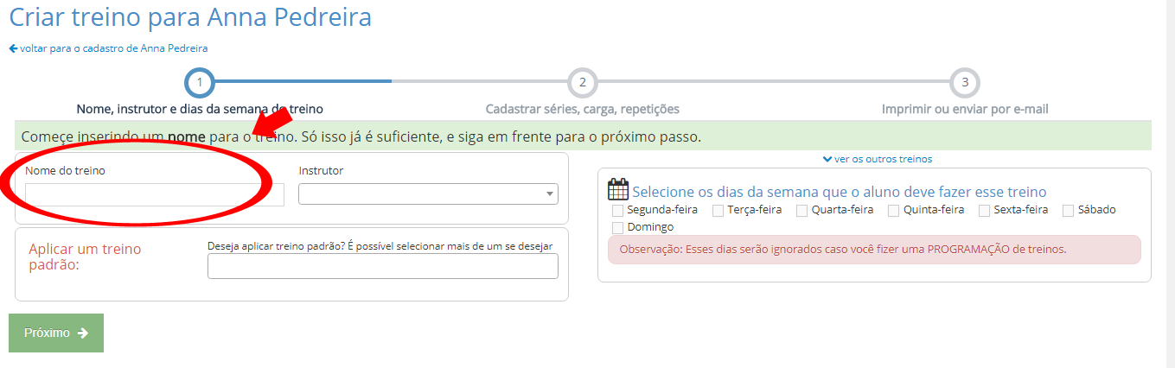Click the step 3 circle indicator
1175x368 pixels.
coord(965,83)
